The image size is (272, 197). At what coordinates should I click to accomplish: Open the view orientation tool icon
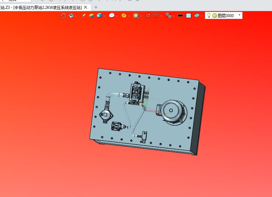(71, 16)
